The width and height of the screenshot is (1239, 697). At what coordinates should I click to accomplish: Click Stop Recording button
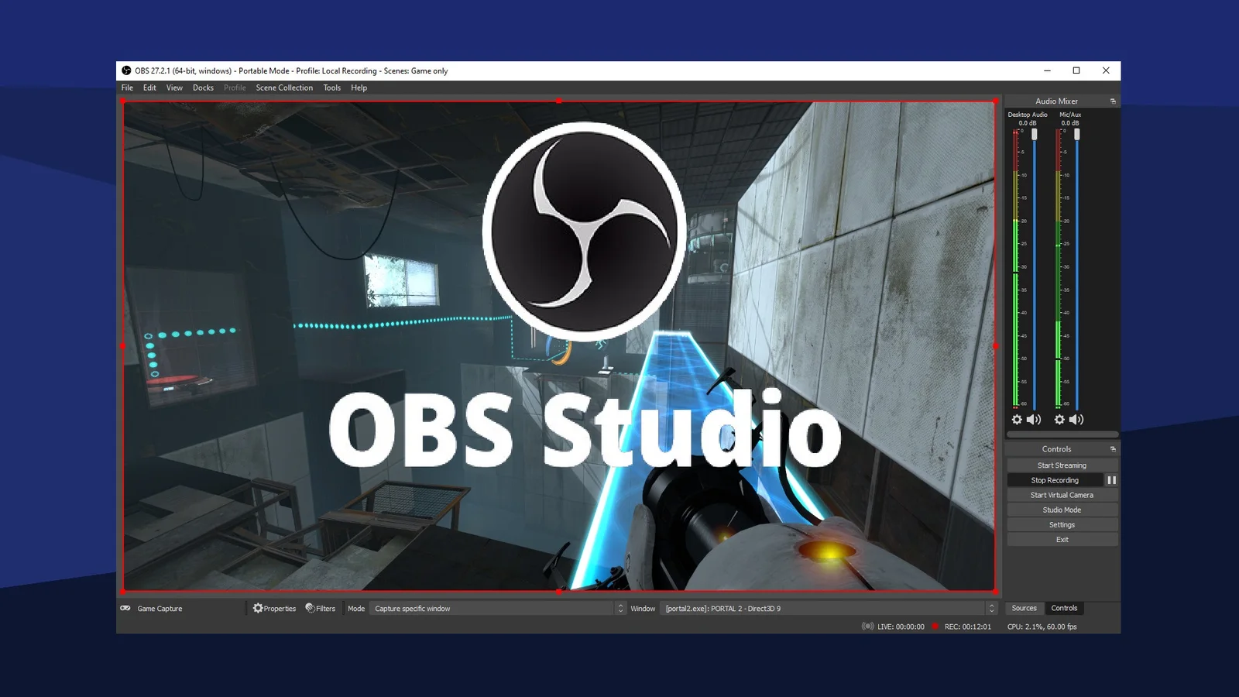(x=1055, y=480)
